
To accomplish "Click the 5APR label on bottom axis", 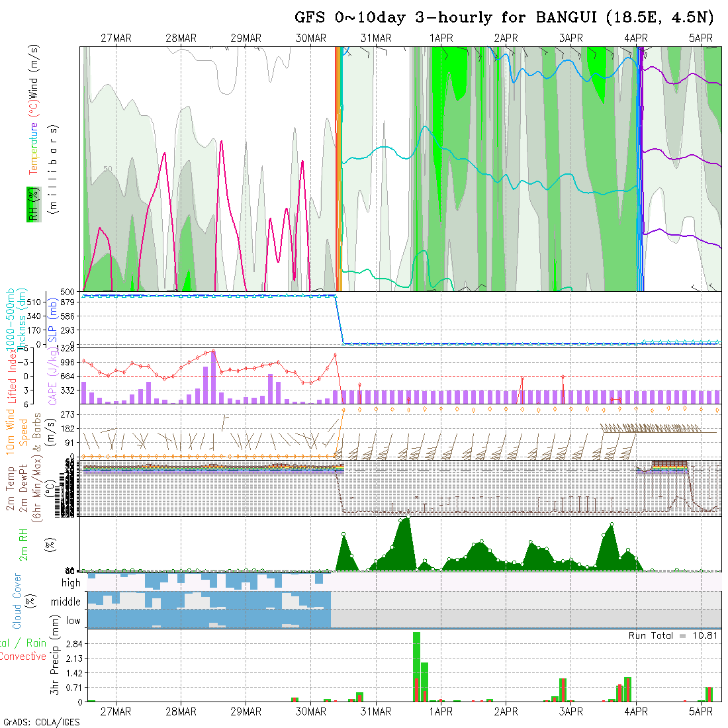I will (700, 712).
